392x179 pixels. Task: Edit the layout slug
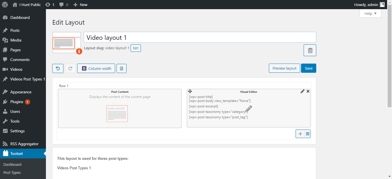pyautogui.click(x=136, y=48)
